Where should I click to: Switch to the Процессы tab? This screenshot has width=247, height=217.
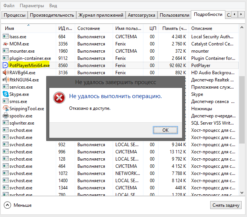[x=14, y=15]
